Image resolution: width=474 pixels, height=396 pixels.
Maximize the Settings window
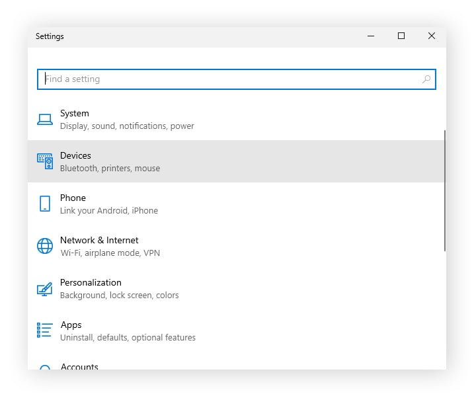[401, 36]
